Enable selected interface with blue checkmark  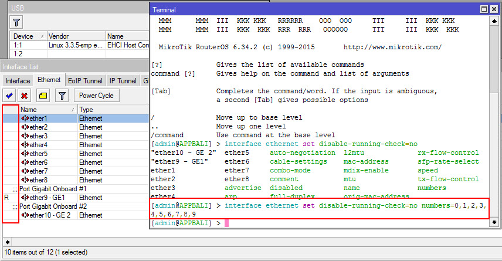9,96
